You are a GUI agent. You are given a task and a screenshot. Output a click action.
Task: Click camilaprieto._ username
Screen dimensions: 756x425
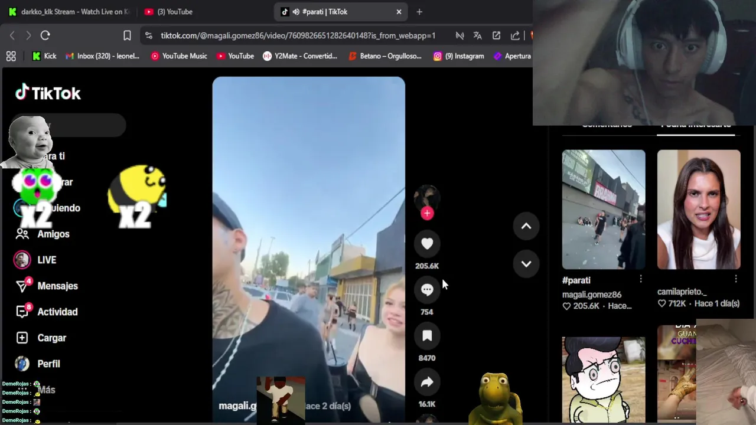tap(682, 292)
